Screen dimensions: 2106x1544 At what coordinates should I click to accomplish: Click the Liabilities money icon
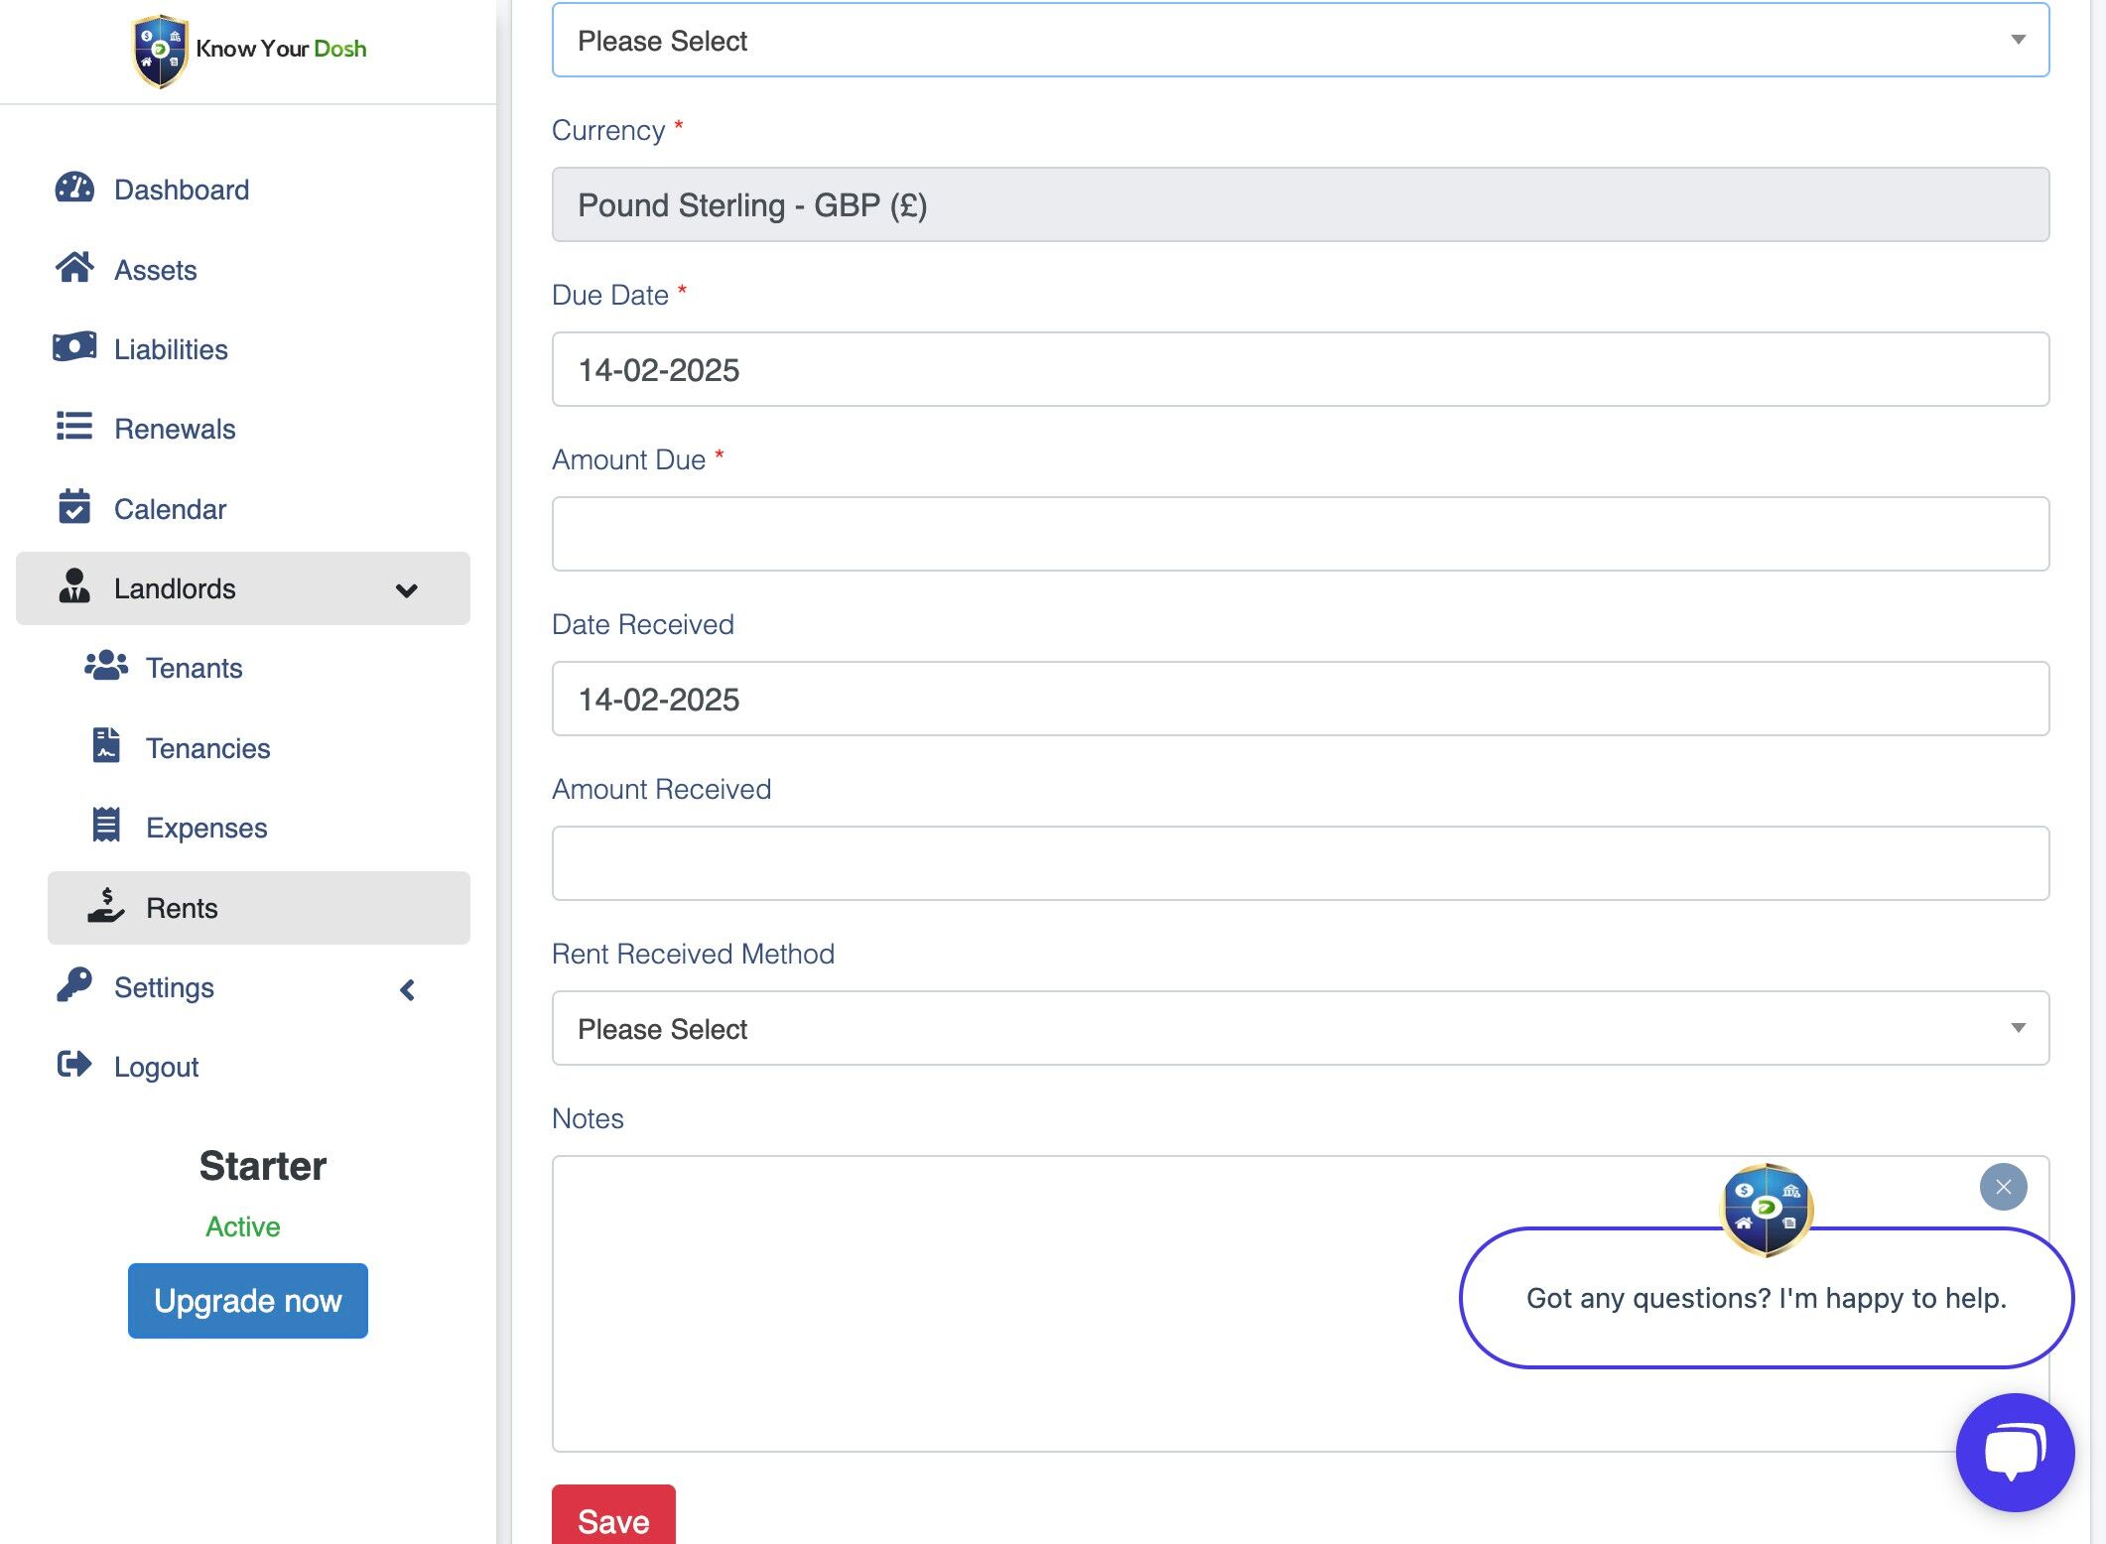coord(74,347)
